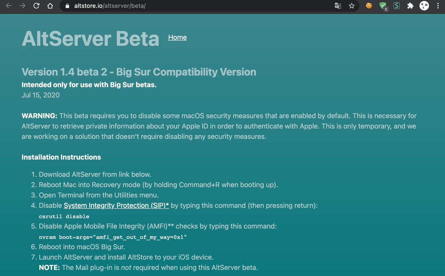Reload the page with the refresh icon

click(x=36, y=6)
